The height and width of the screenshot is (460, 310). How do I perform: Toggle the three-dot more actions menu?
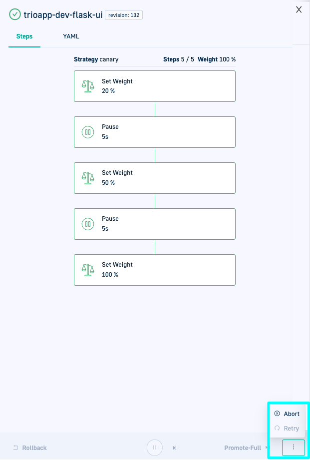(293, 448)
